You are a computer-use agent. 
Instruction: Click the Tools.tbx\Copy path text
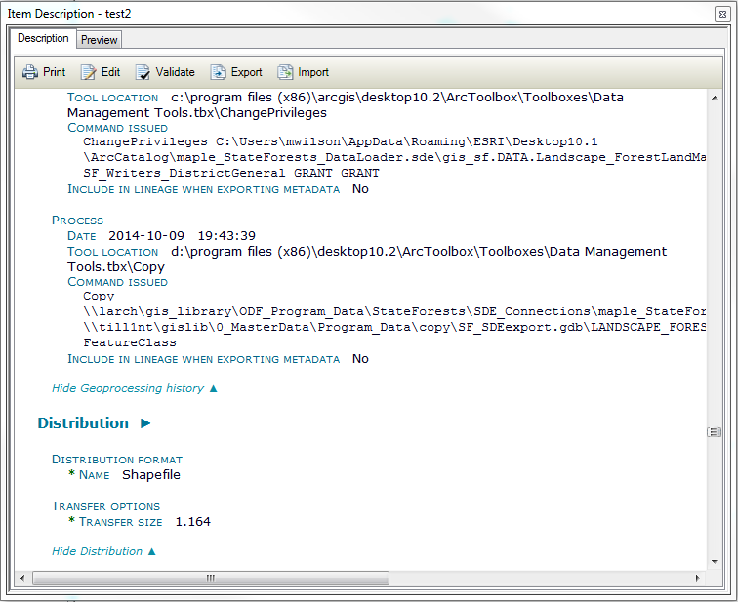pyautogui.click(x=116, y=266)
